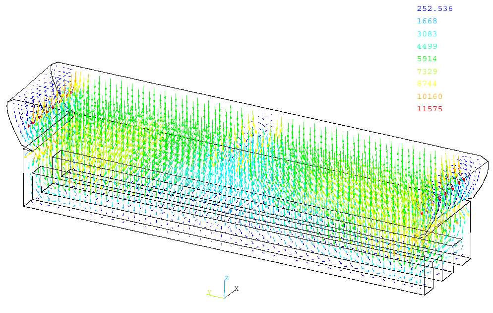The width and height of the screenshot is (493, 313).
Task: Select the bottom-right corner of the wireframe box
Action: 425,295
